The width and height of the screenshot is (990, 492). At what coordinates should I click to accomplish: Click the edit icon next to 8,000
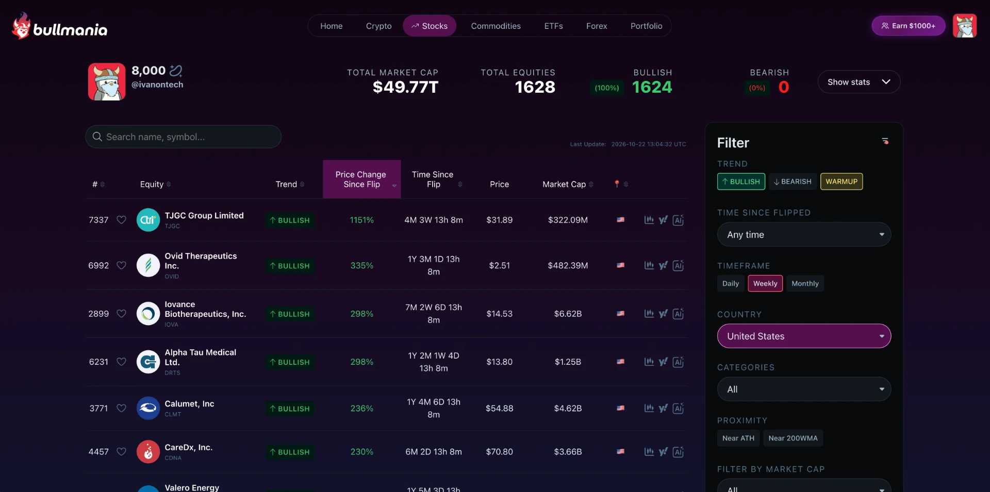(x=176, y=71)
